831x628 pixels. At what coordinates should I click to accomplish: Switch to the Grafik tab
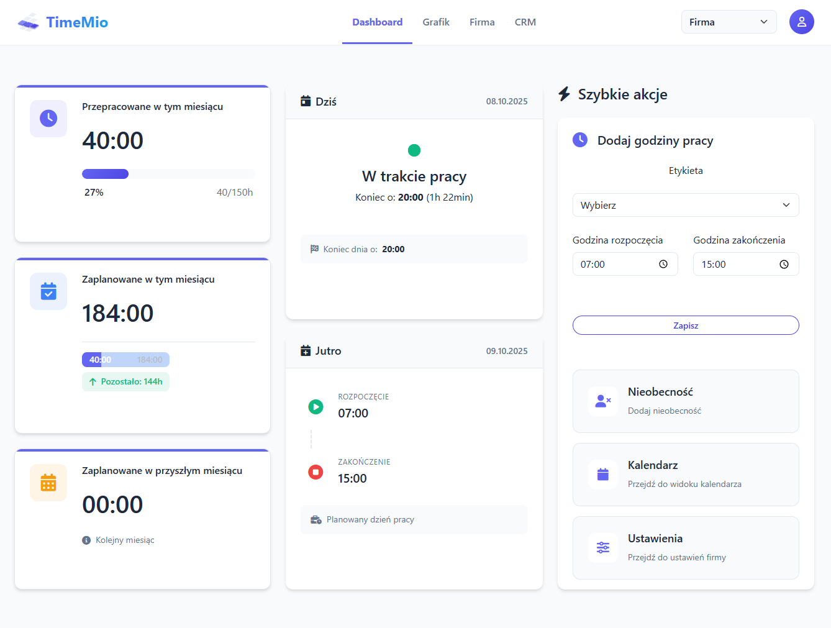(435, 22)
